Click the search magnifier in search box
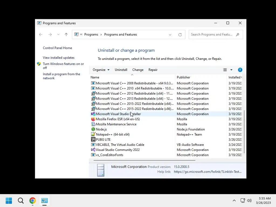 (x=238, y=34)
